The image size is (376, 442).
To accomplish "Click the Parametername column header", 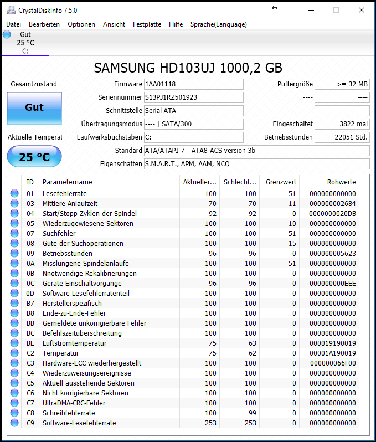I will [x=109, y=182].
